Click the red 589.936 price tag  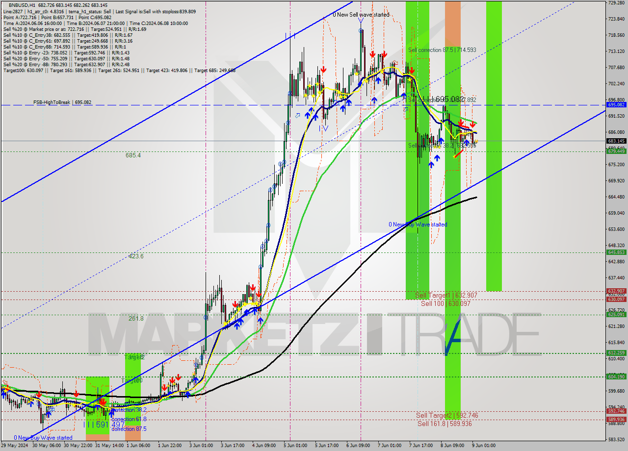click(616, 419)
